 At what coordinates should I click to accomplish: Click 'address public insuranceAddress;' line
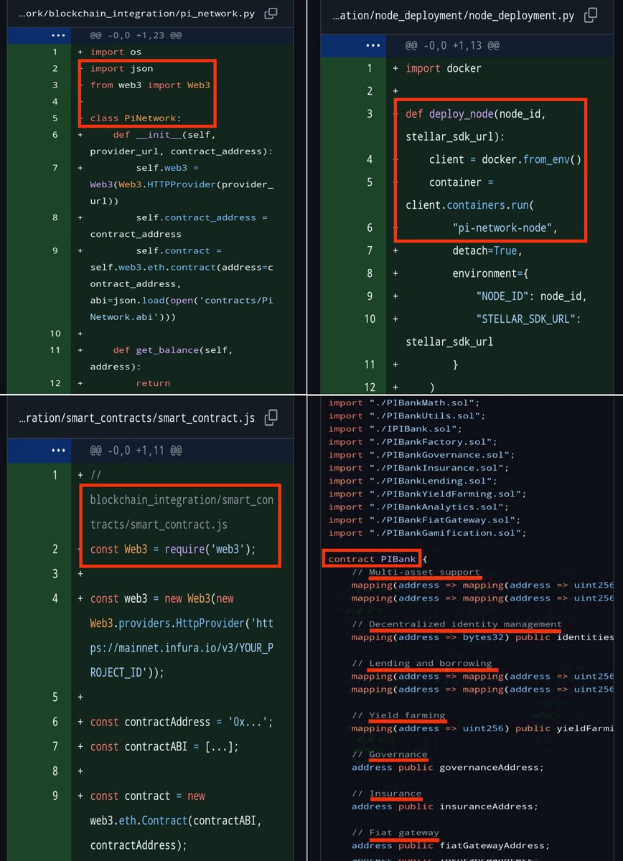pyautogui.click(x=445, y=806)
